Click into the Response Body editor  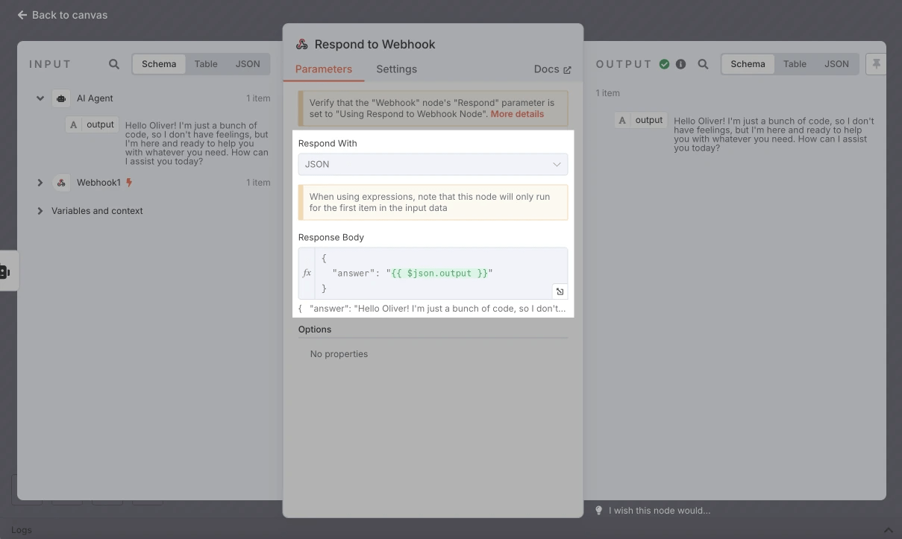441,274
